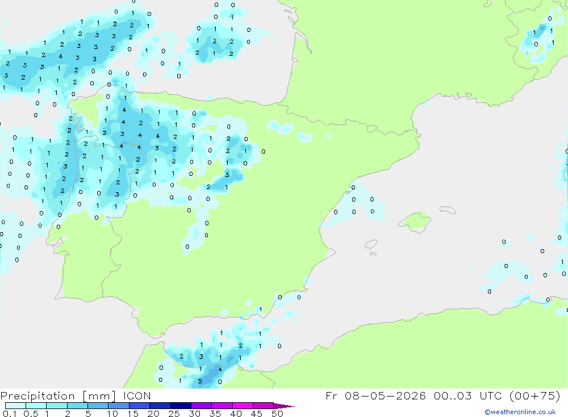This screenshot has width=568, height=417.
Task: Choose the 20–25 mm dark blue legend swatch
Action: (160, 406)
